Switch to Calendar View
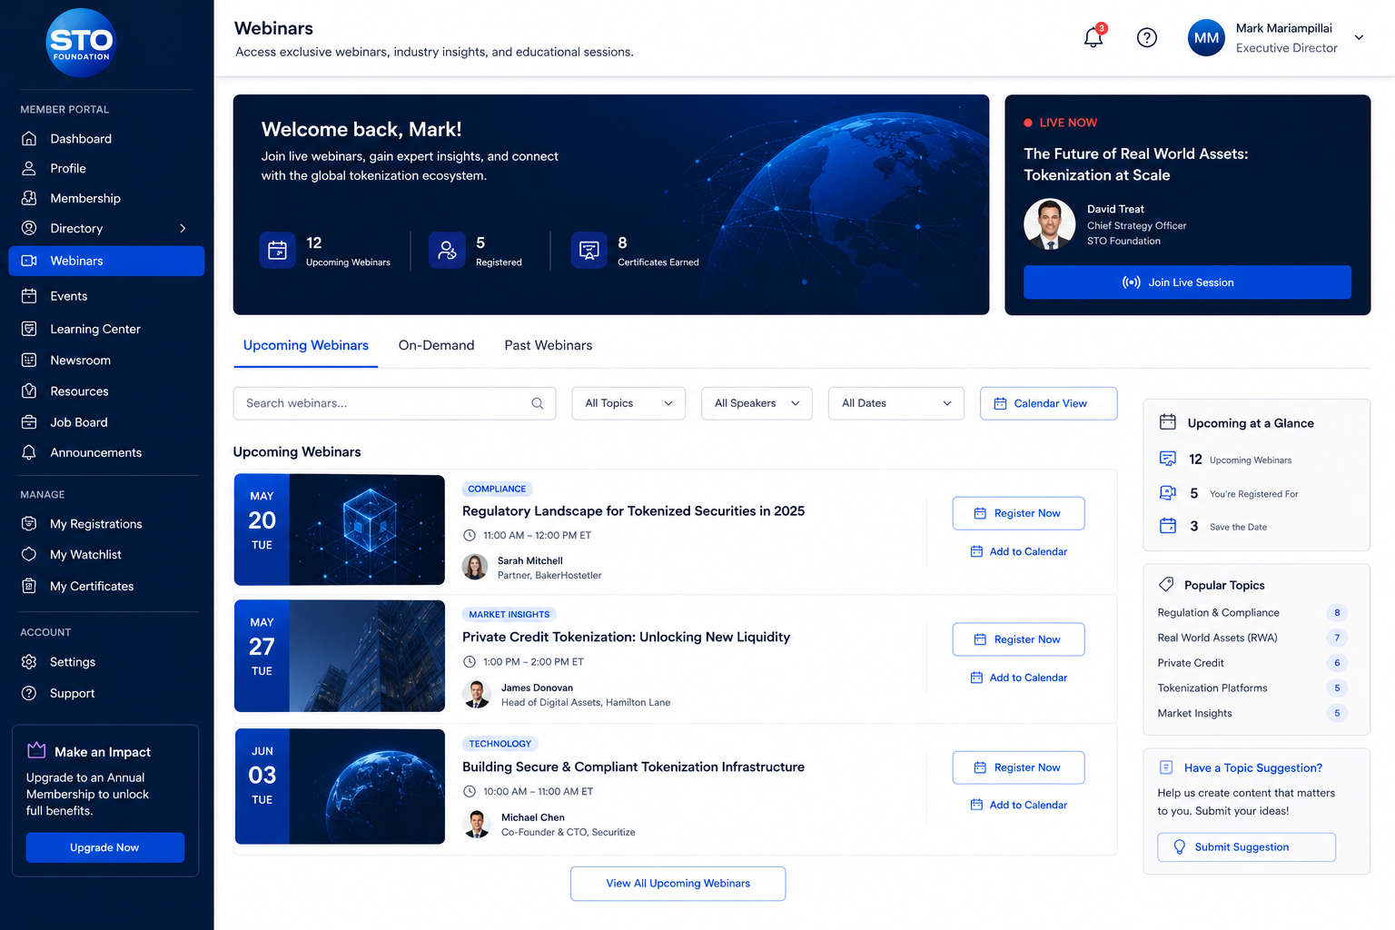The width and height of the screenshot is (1395, 930). (x=1049, y=403)
